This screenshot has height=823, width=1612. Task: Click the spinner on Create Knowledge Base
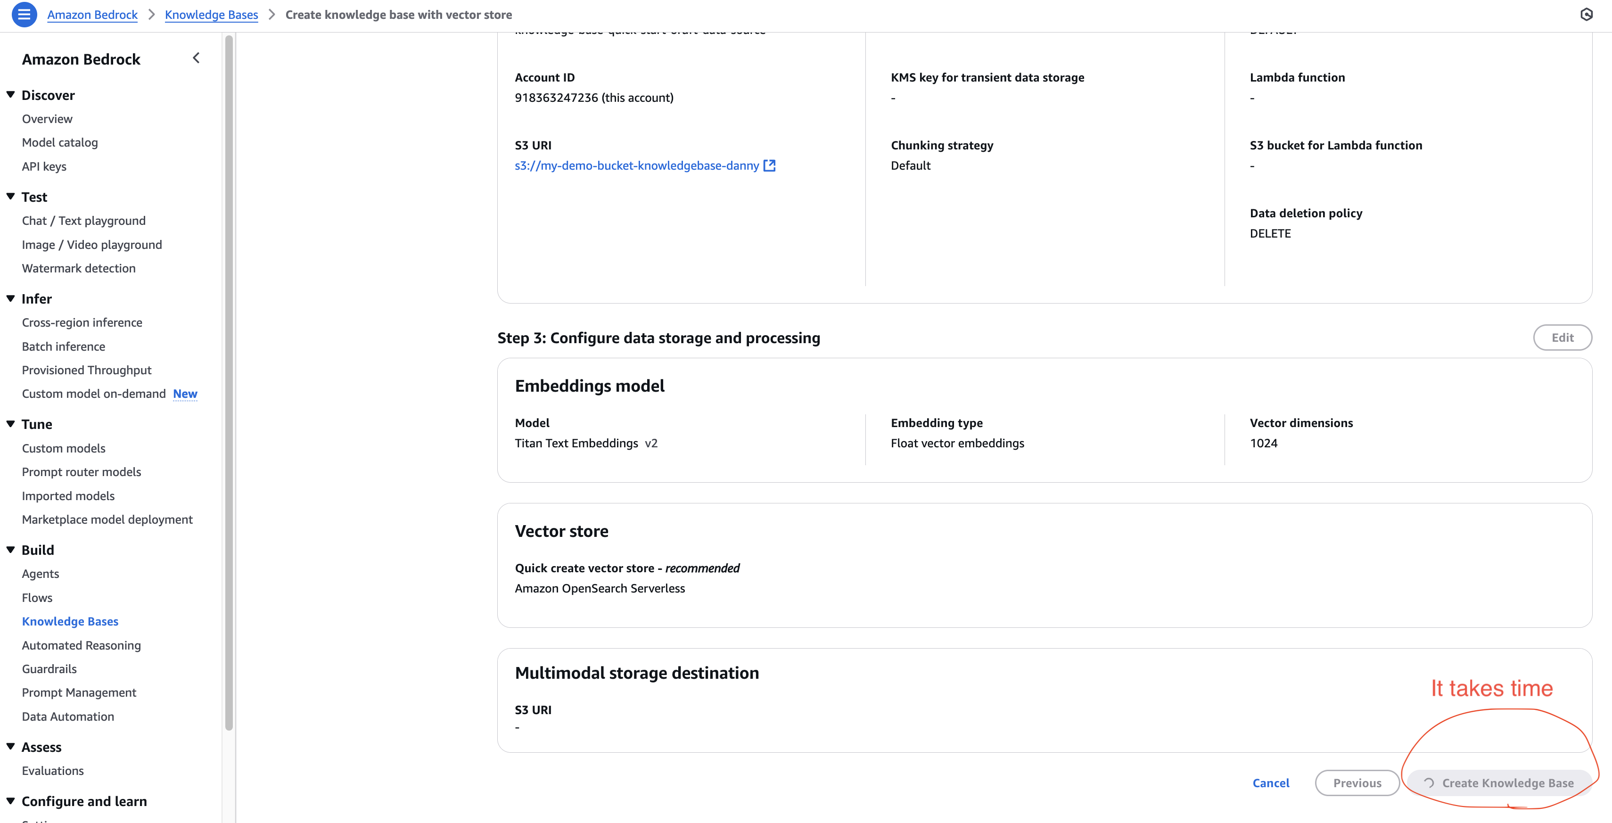tap(1429, 783)
